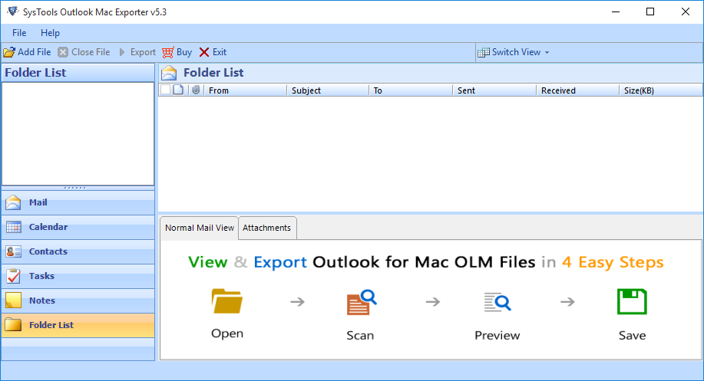Viewport: 704px width, 381px height.
Task: Click the Save step label
Action: pos(632,335)
